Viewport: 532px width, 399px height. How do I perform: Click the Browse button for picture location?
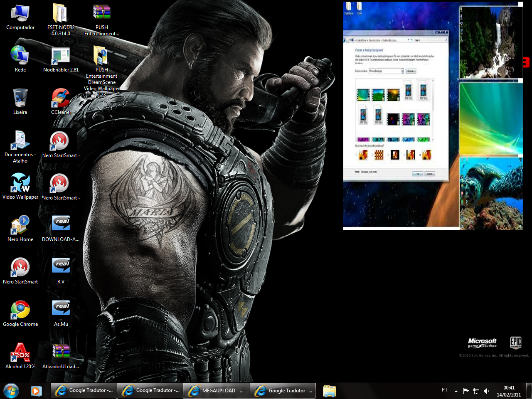click(411, 71)
